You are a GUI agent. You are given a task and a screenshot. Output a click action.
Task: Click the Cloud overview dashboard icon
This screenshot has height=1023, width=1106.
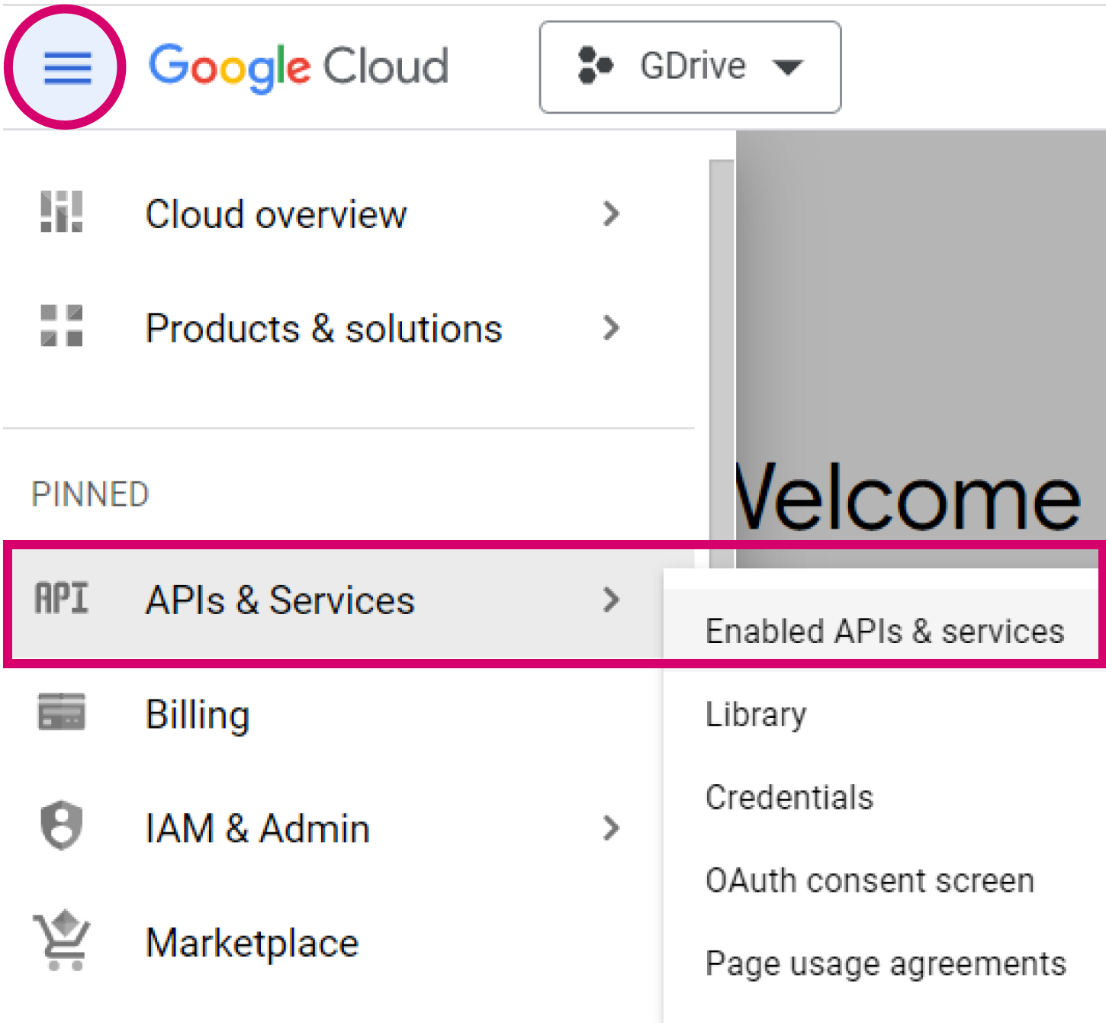[61, 212]
